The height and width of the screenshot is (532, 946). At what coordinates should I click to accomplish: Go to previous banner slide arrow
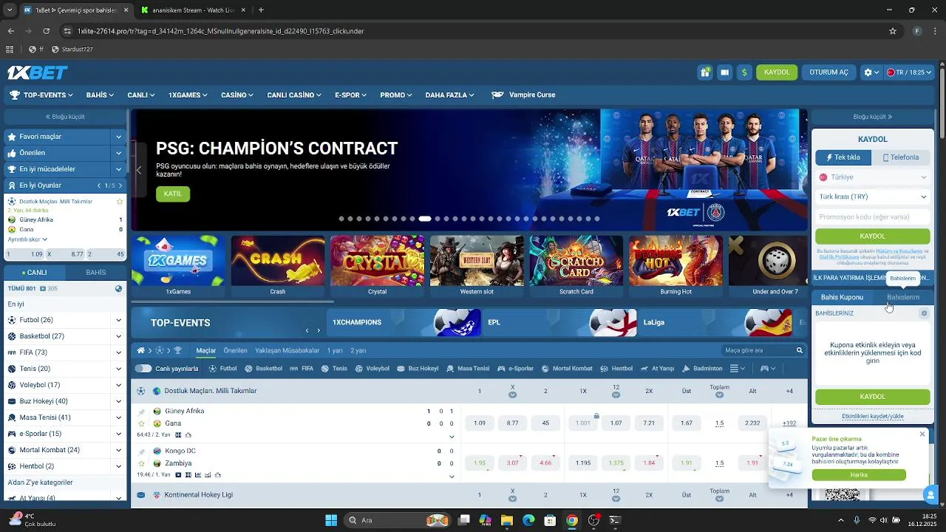[x=139, y=170]
